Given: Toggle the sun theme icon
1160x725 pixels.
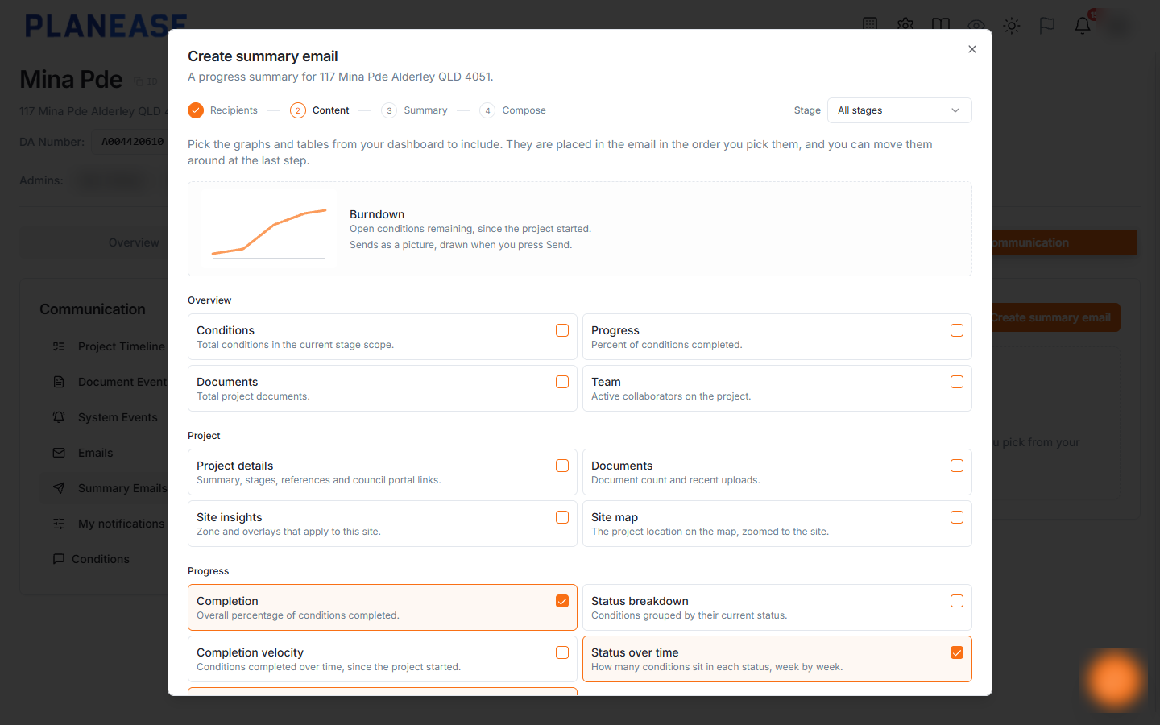Looking at the screenshot, I should 1012,25.
